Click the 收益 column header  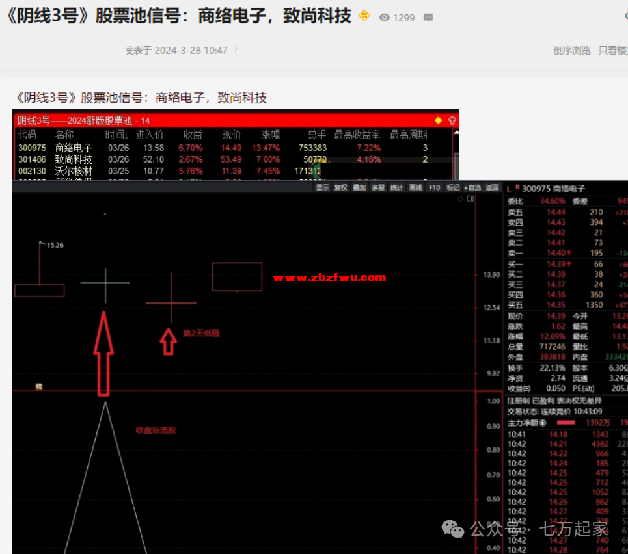pyautogui.click(x=193, y=135)
